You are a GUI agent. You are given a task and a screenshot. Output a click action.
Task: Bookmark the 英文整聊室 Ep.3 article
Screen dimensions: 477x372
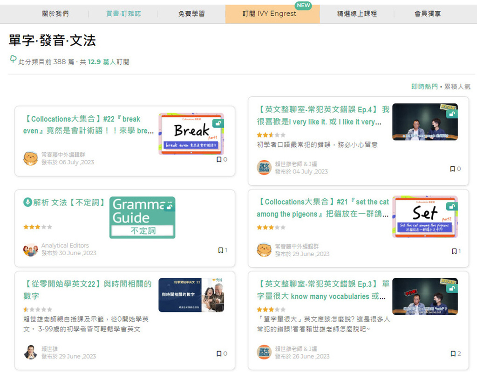pyautogui.click(x=453, y=353)
